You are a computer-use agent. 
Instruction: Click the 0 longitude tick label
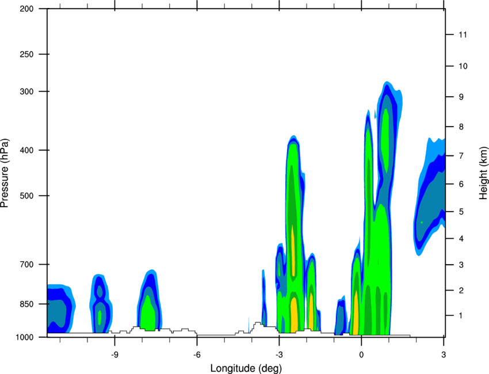point(361,355)
